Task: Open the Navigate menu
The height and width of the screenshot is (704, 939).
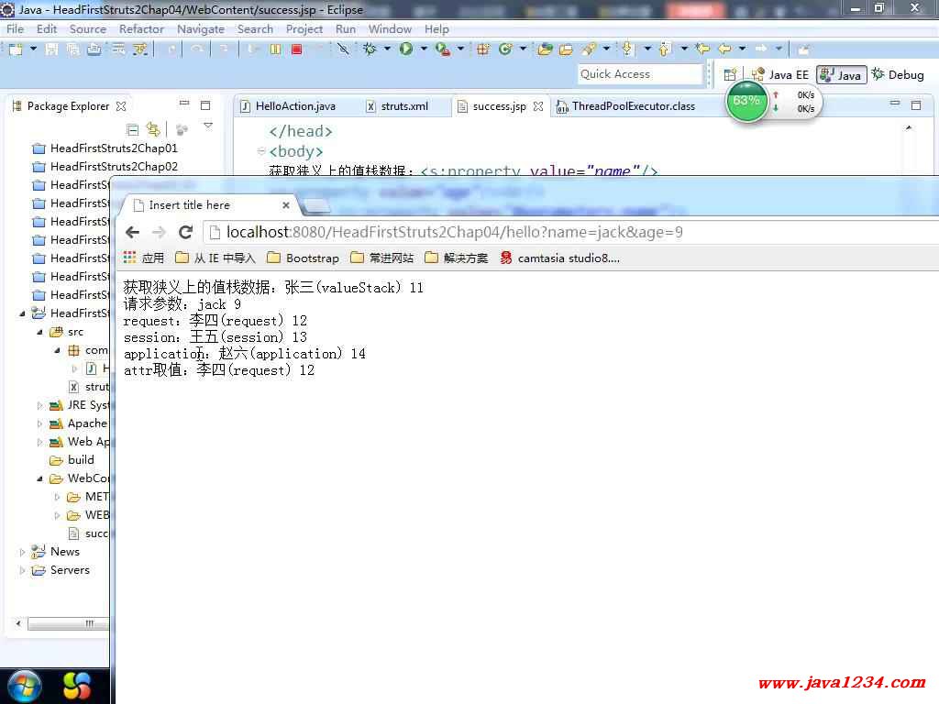Action: tap(201, 28)
